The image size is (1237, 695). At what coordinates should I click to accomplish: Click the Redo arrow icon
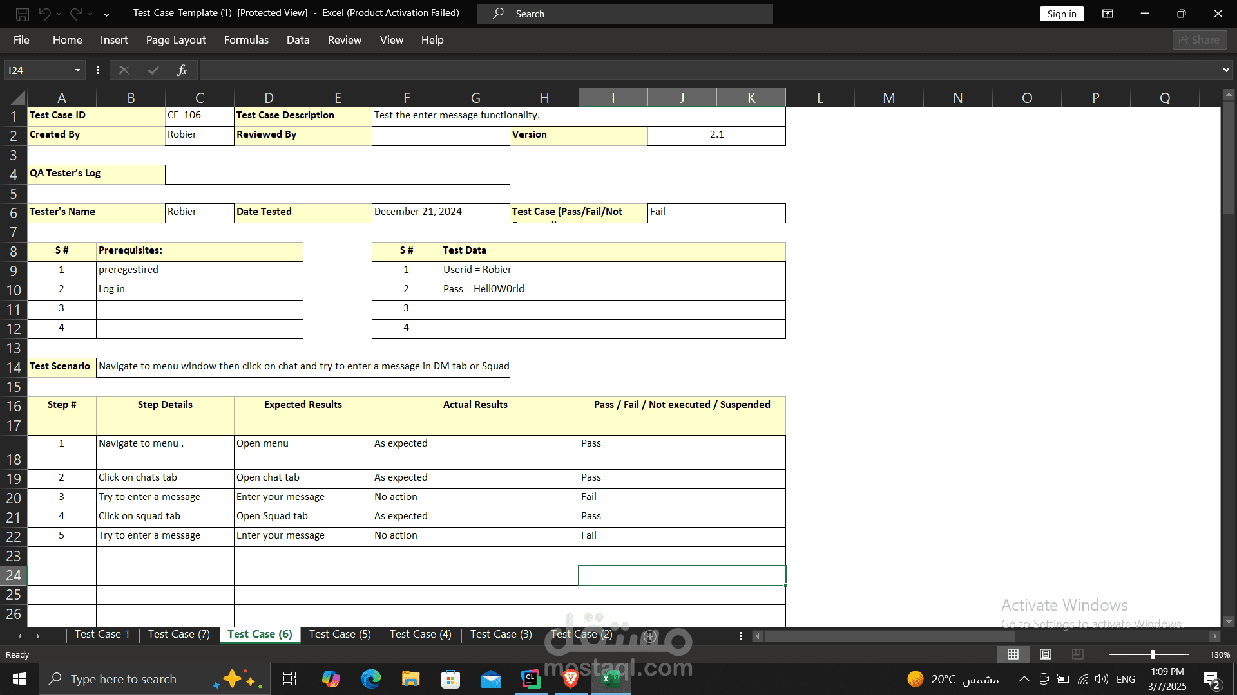click(x=75, y=14)
